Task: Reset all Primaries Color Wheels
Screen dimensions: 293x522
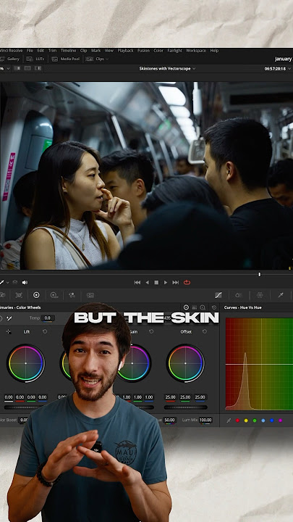Action: click(x=214, y=307)
